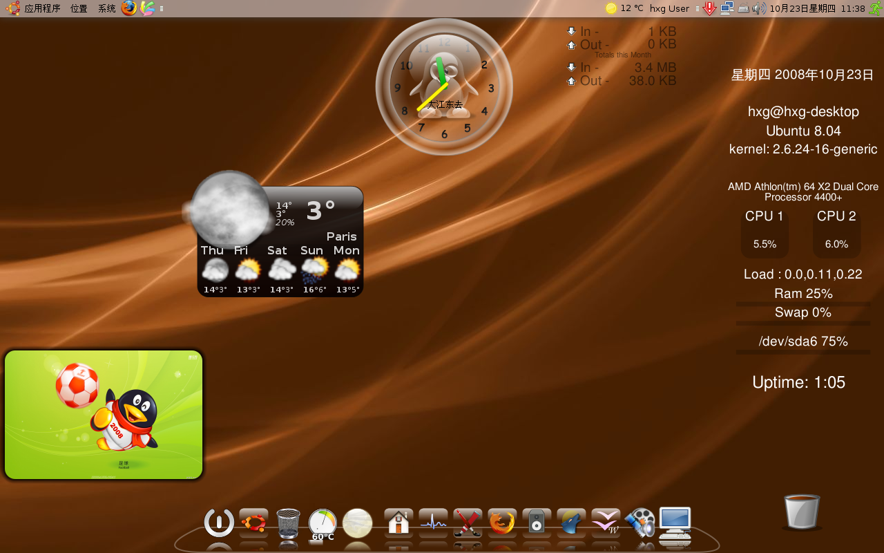Click the 11:38 time in the top panel
The height and width of the screenshot is (553, 884).
pyautogui.click(x=854, y=8)
